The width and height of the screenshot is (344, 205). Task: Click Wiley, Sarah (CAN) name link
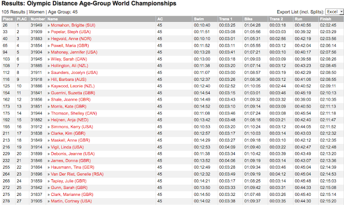[x=69, y=59]
